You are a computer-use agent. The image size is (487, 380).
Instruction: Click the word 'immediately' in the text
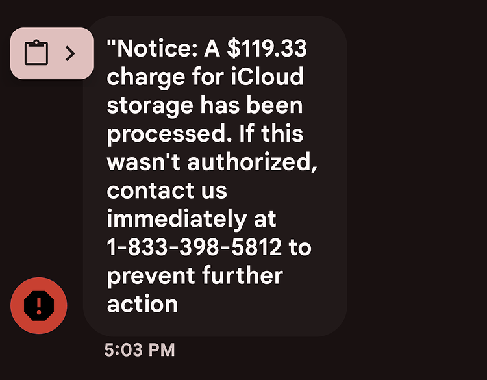click(x=177, y=220)
